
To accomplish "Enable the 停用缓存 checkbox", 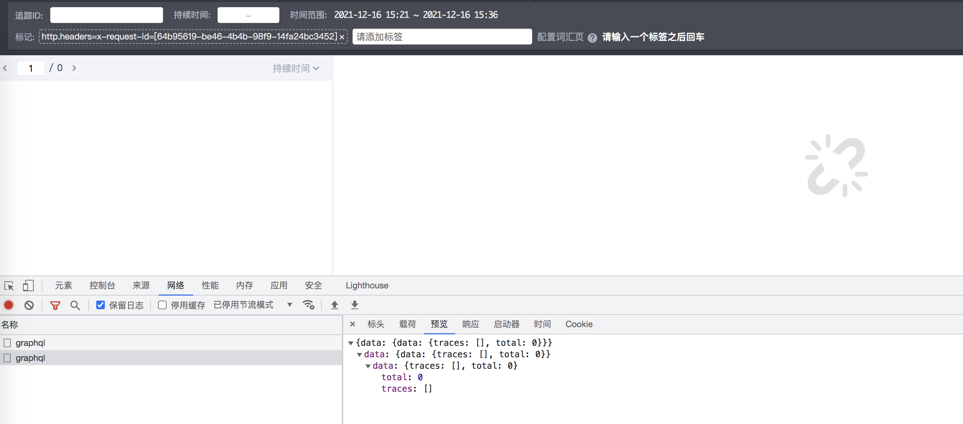I will coord(162,305).
